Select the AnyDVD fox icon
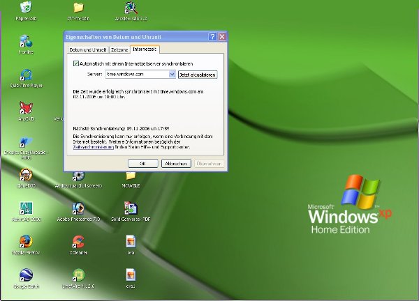 point(26,108)
